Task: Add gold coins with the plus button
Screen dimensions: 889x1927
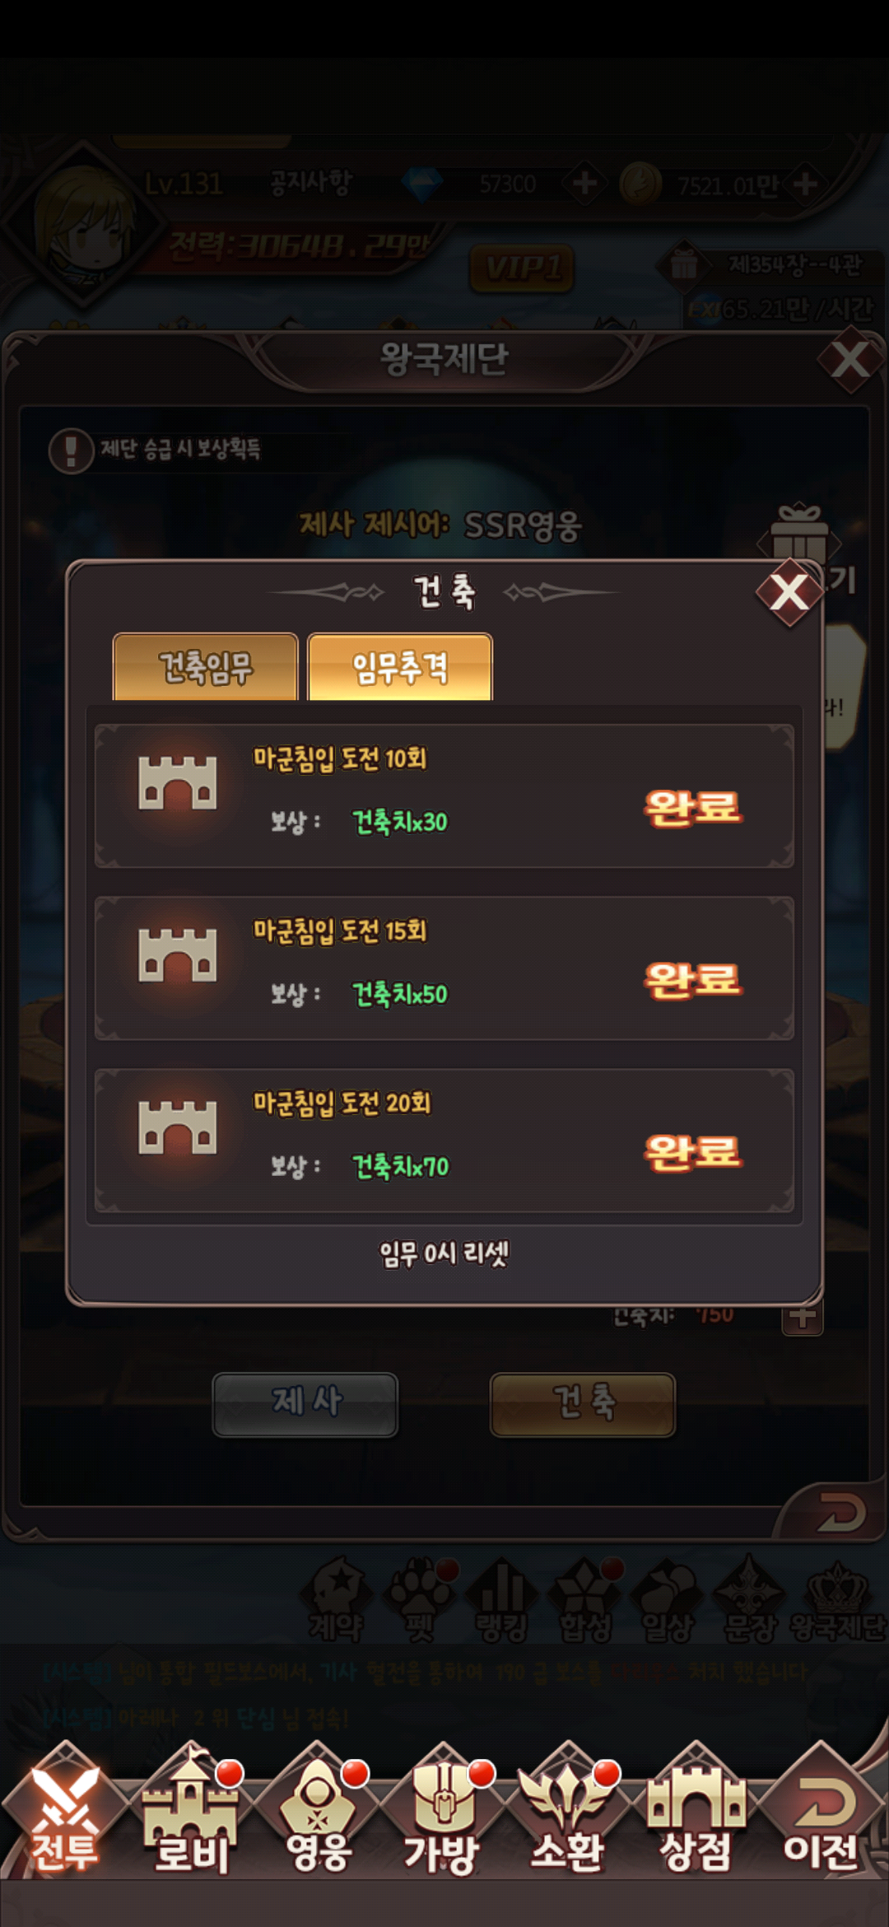Action: click(x=805, y=183)
